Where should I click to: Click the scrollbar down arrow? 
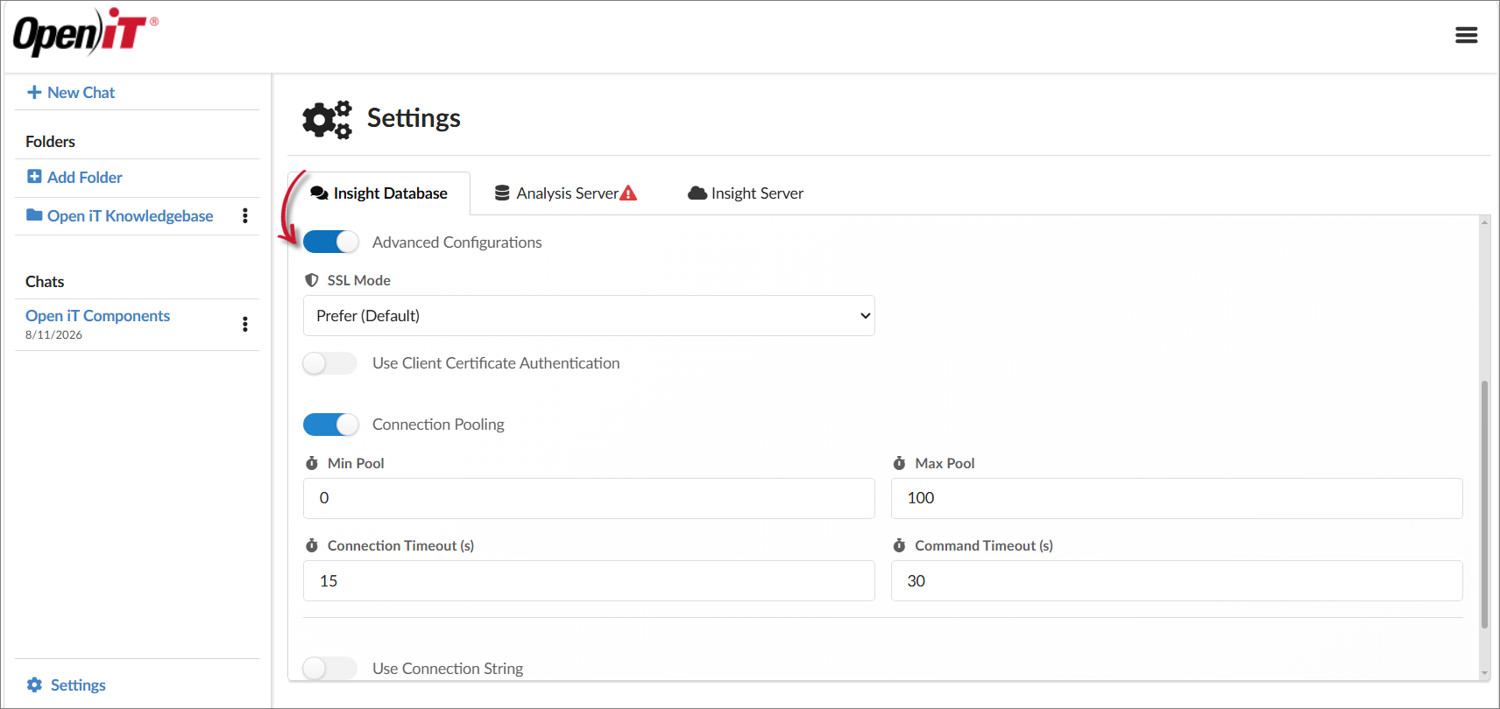point(1484,673)
